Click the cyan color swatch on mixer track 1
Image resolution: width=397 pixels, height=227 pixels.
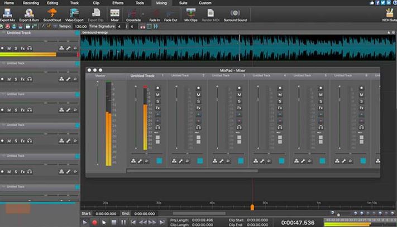pos(159,161)
